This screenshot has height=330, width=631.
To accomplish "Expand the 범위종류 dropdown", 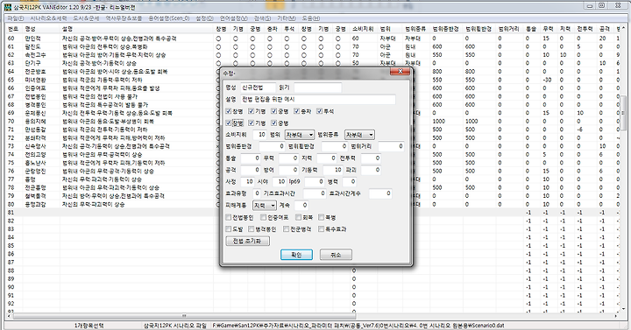I will pyautogui.click(x=359, y=135).
